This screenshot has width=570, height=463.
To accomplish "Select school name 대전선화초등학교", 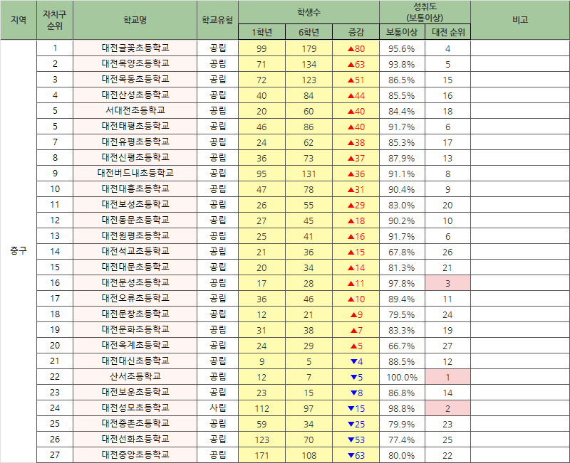I will point(135,439).
